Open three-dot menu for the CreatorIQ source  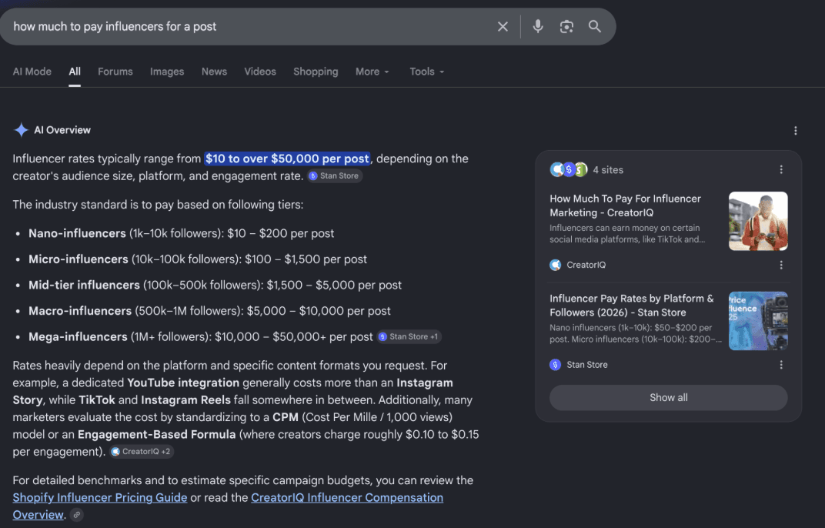[781, 265]
